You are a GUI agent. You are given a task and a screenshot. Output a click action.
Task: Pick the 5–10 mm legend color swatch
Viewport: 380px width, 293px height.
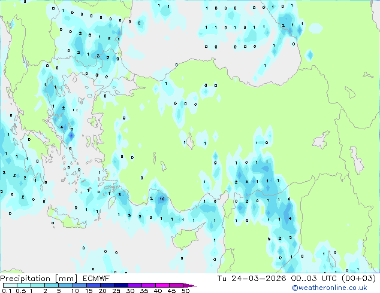(x=65, y=285)
